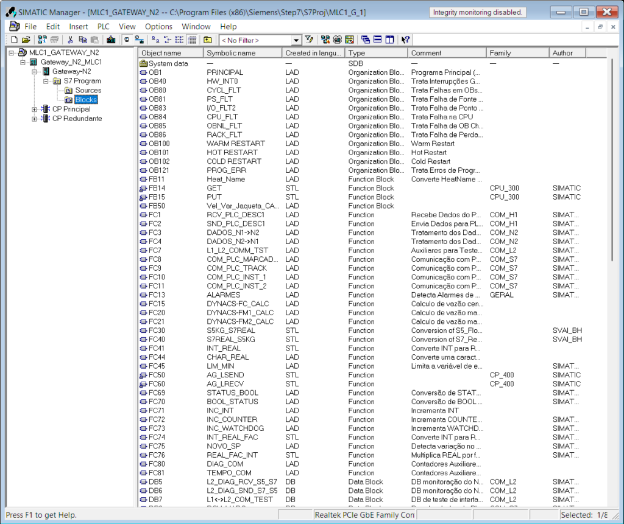
Task: Select data block DB5
Action: (155, 482)
